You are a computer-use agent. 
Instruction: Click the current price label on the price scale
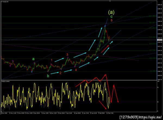coord(160,40)
